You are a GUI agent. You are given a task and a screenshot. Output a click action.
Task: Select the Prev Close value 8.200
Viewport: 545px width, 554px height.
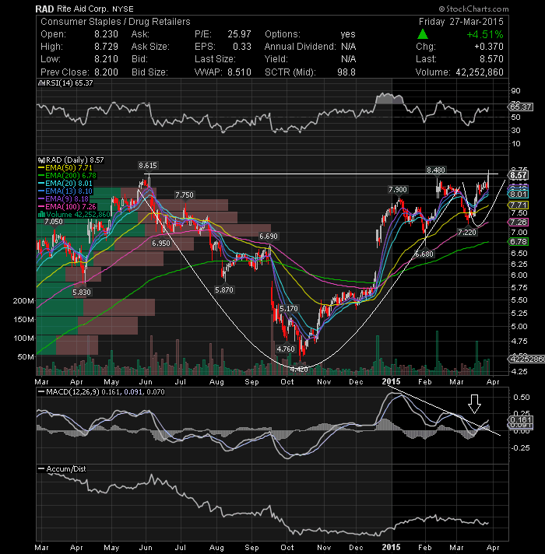pyautogui.click(x=106, y=72)
